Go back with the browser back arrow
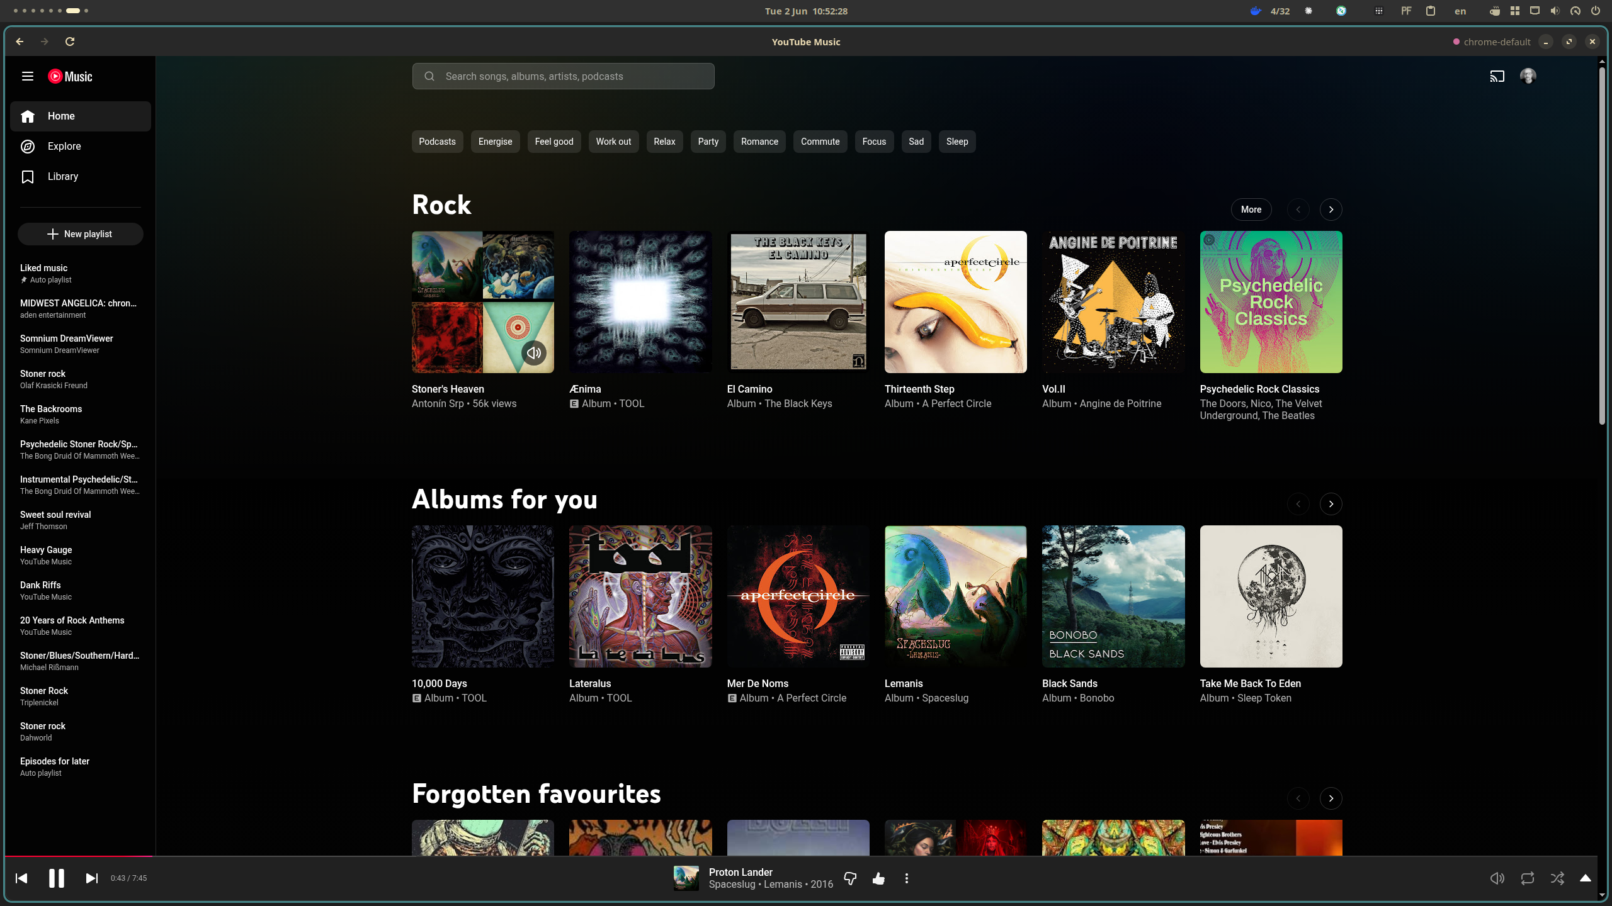 [20, 42]
